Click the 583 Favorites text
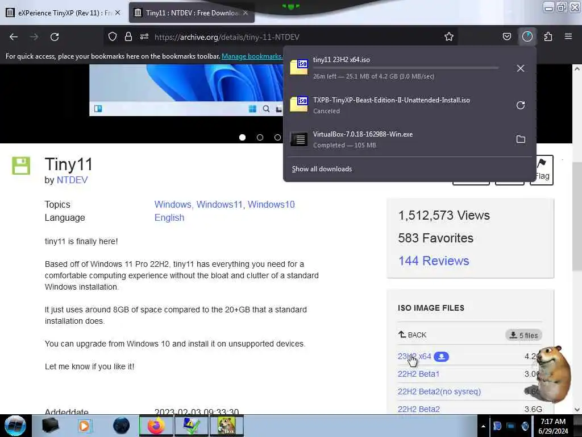The width and height of the screenshot is (582, 437). point(436,238)
